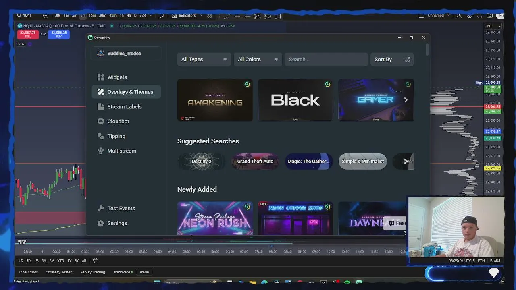Select Overlays & Themes in Streamlabs sidebar
516x290 pixels.
126,92
